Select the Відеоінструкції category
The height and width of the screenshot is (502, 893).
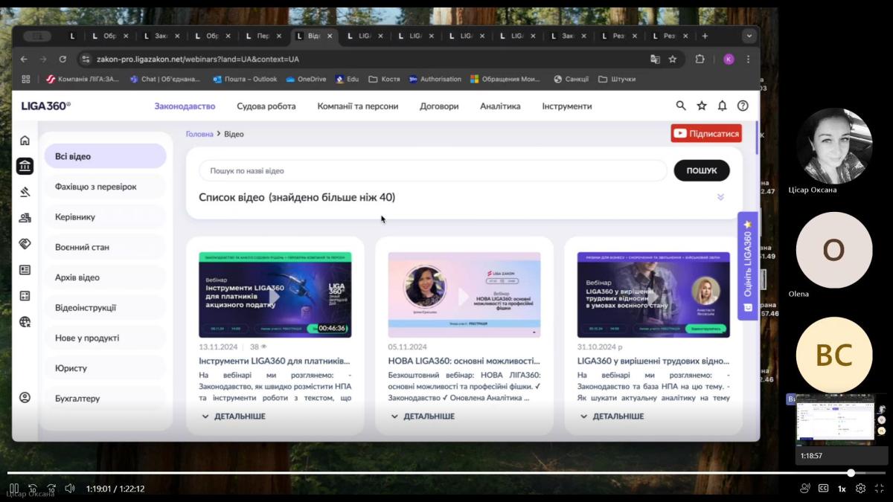(86, 308)
